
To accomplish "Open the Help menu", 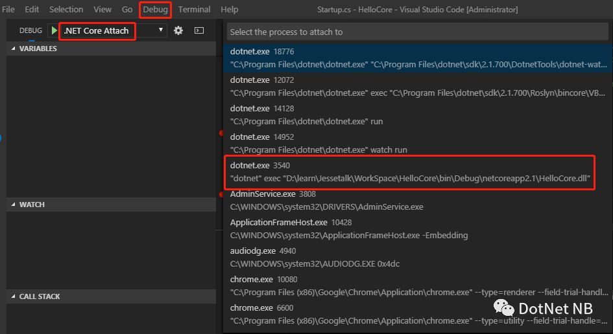I will (x=230, y=9).
